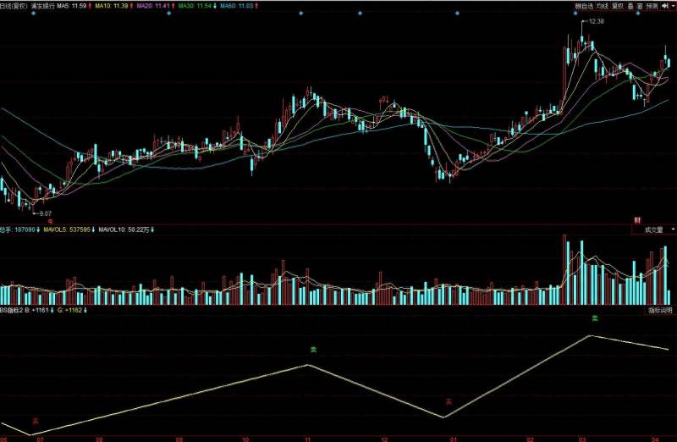
Task: Click the speaker-like icon beside 预测
Action: pos(664,6)
